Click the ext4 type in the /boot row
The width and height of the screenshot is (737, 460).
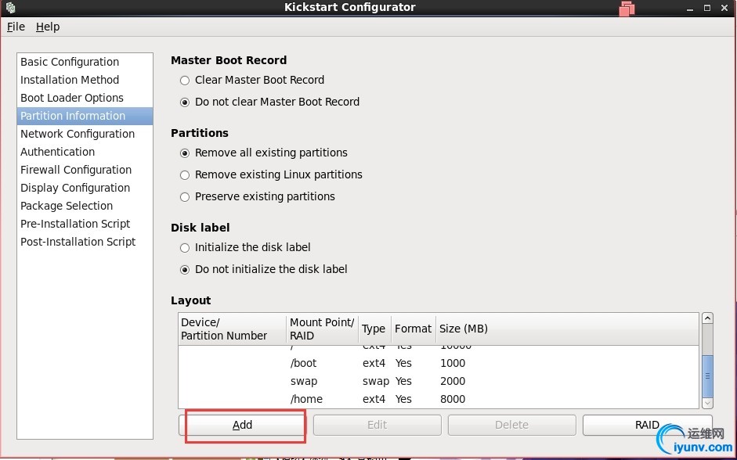point(374,363)
